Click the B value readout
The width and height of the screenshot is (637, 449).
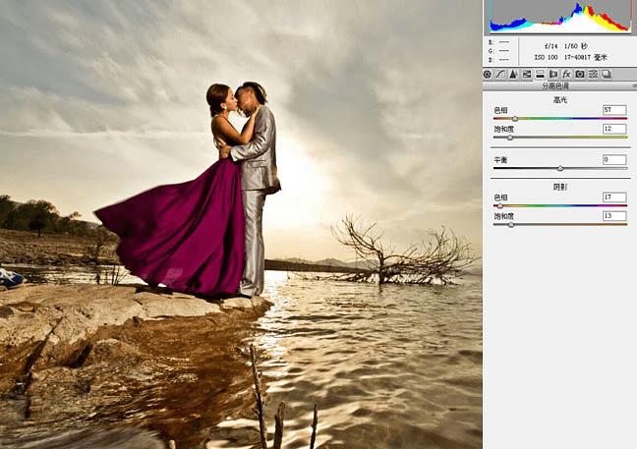[x=498, y=60]
